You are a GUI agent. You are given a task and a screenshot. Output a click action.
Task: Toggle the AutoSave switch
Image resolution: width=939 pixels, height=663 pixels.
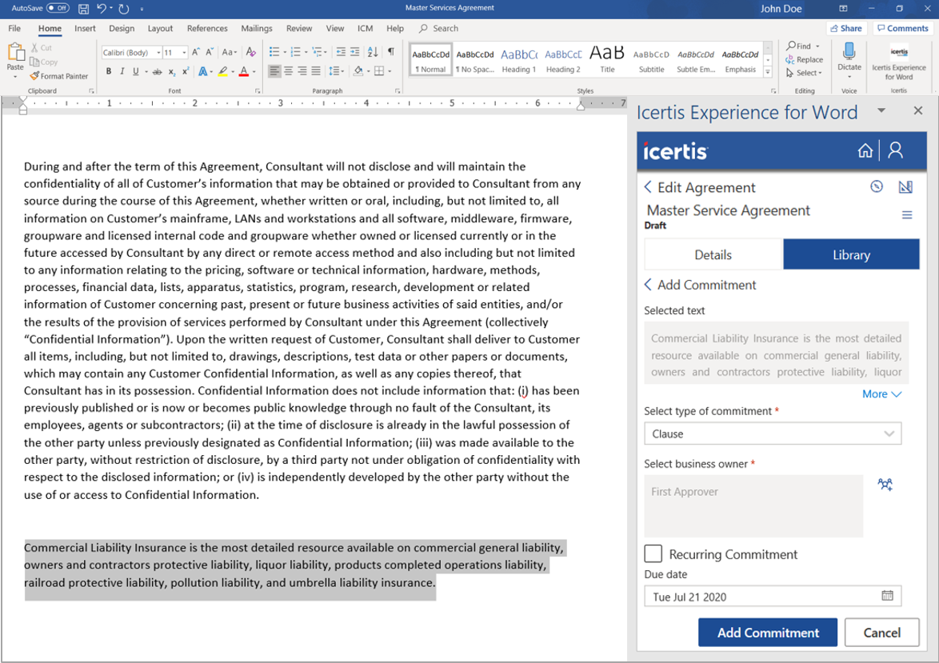tap(58, 8)
